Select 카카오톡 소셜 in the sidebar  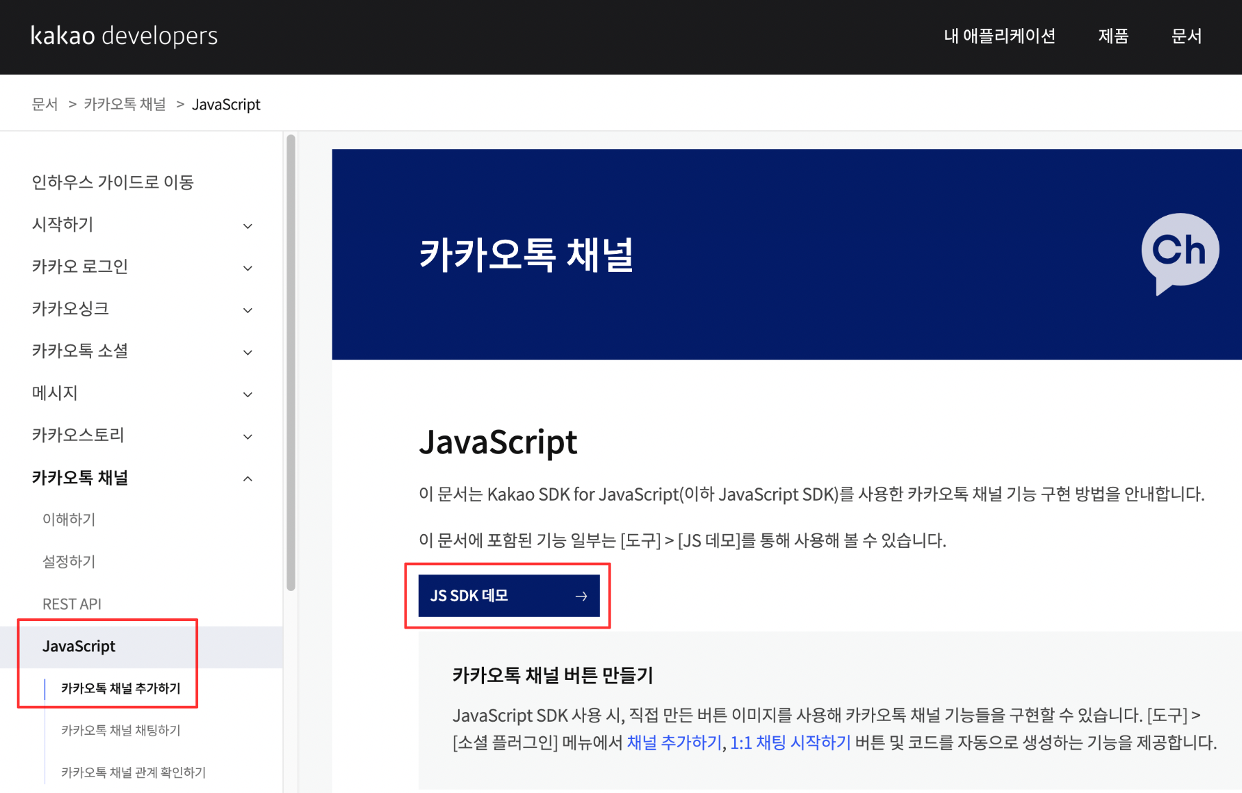click(x=80, y=351)
